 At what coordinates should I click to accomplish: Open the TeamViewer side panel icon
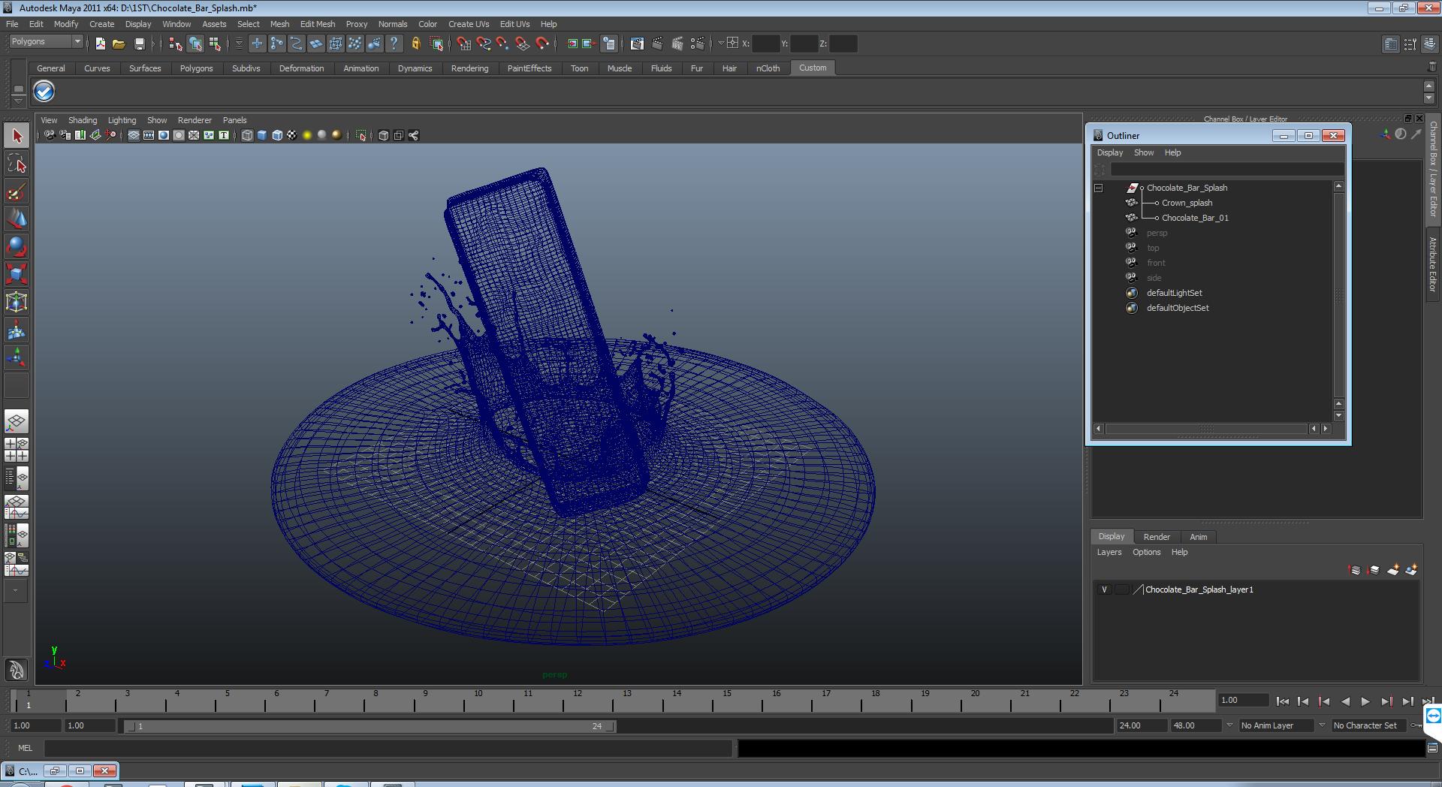click(x=1433, y=716)
